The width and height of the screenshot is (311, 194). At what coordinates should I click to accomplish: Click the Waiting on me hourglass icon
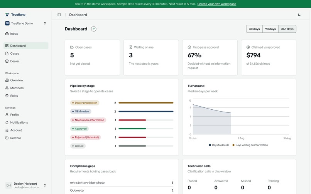point(130,47)
